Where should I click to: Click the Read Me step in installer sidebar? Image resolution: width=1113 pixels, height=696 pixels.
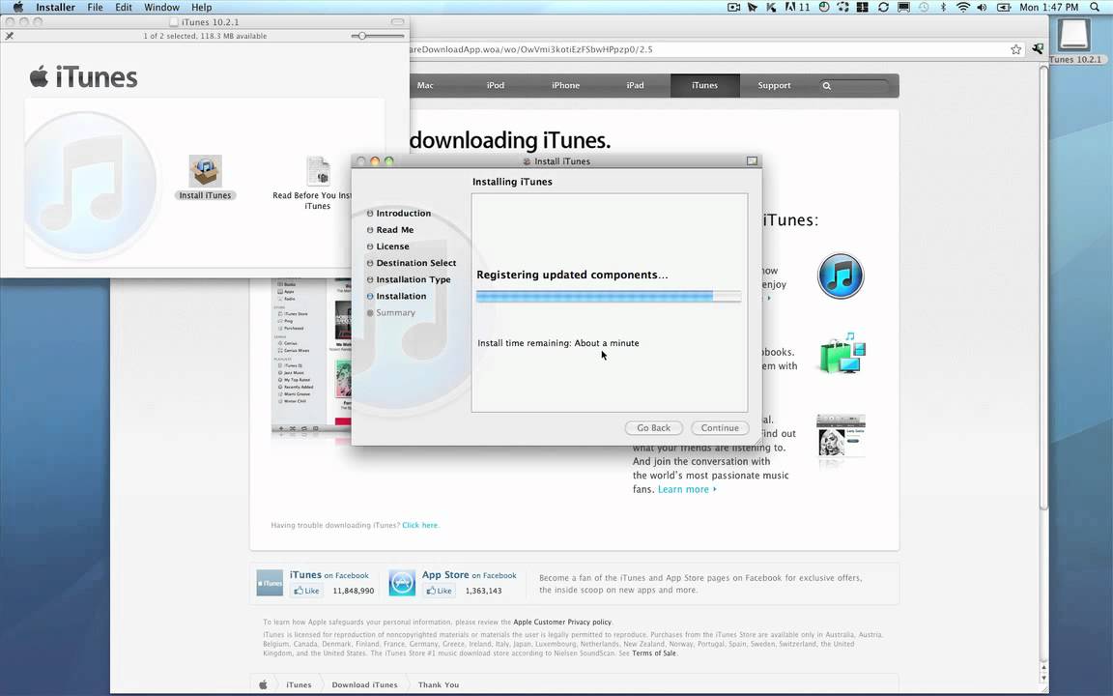[x=394, y=230]
